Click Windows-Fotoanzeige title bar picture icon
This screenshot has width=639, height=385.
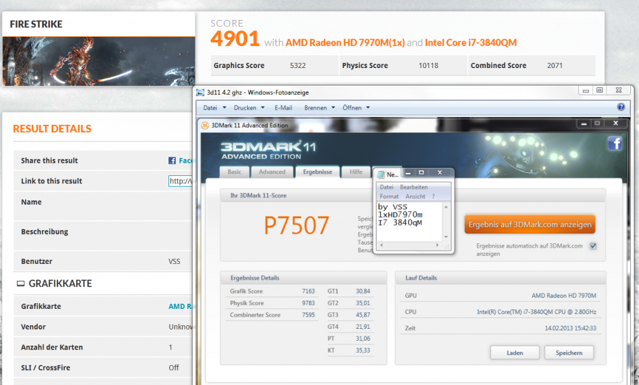click(200, 92)
